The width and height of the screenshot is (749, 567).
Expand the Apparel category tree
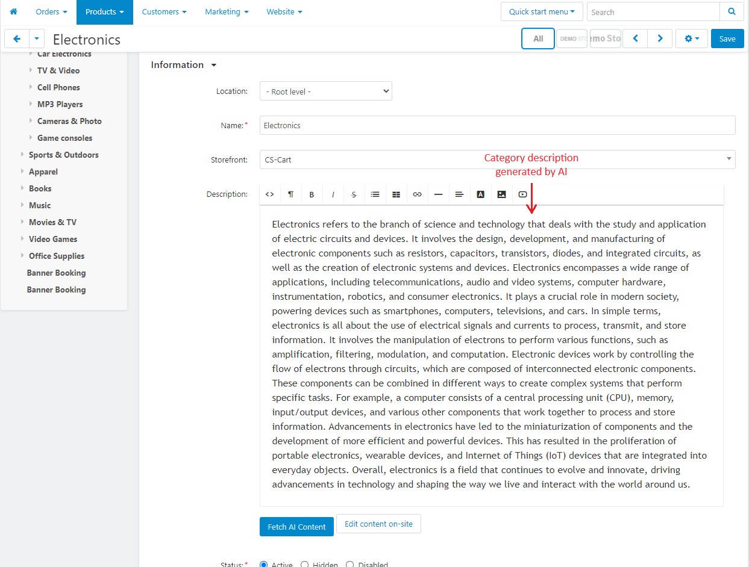(23, 172)
